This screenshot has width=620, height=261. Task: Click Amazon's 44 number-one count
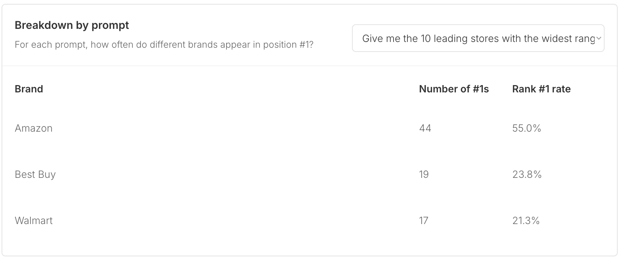[425, 128]
